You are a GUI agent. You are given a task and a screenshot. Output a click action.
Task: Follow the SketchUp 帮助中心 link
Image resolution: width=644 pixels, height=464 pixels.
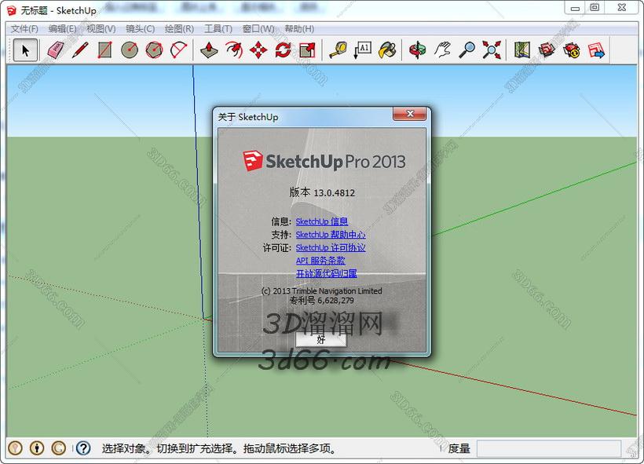click(330, 235)
